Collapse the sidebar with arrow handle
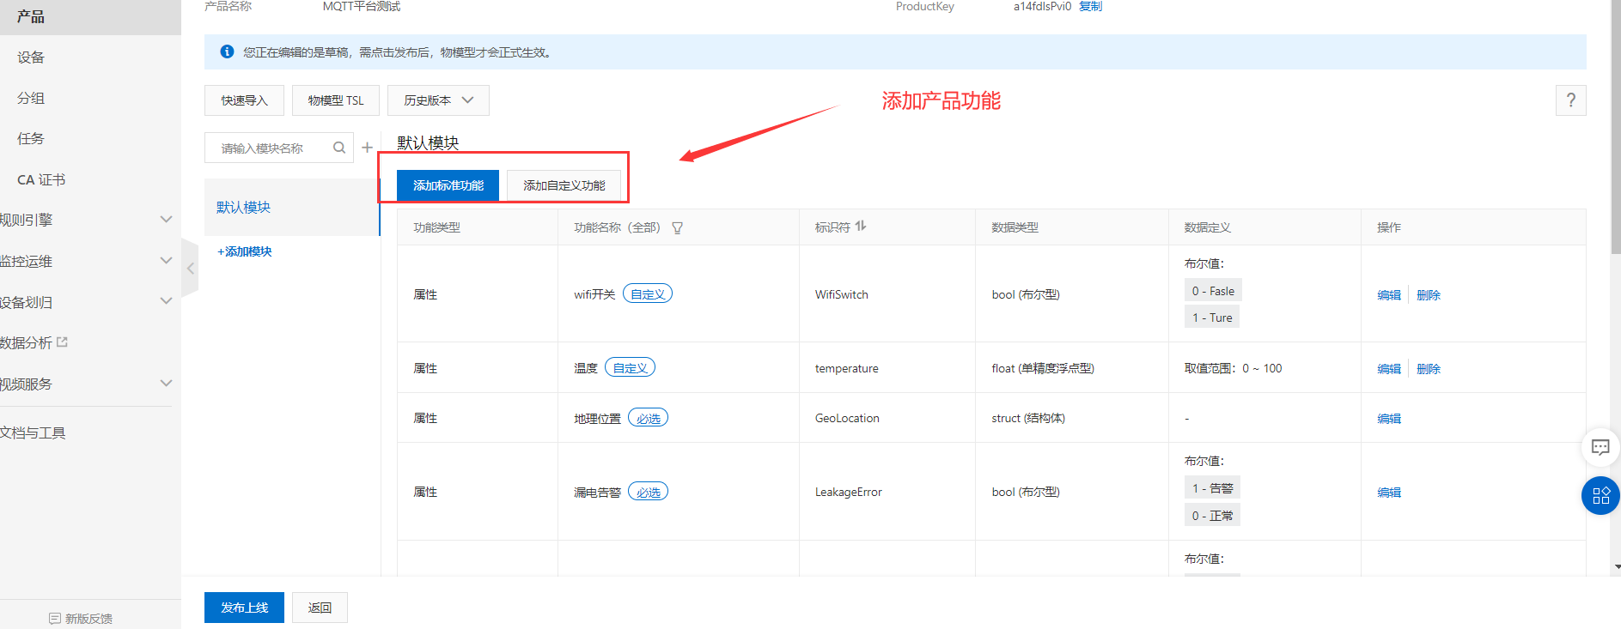 190,269
